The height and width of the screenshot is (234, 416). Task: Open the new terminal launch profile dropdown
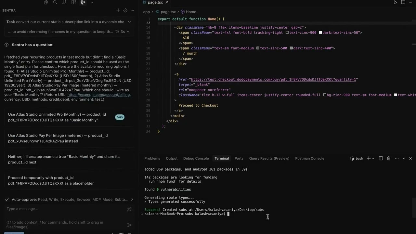[373, 159]
